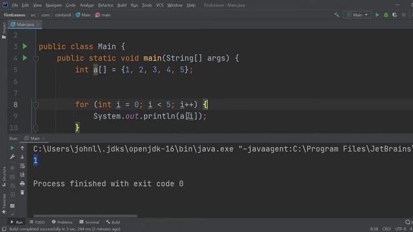Screen dimensions: 413x232
Task: Open the Run menu
Action: click(x=134, y=5)
